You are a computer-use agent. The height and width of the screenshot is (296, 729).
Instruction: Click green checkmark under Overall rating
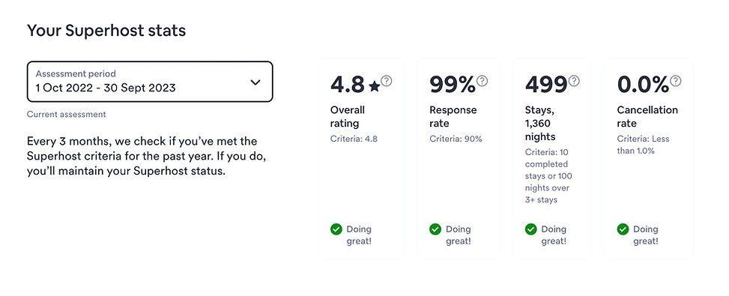point(336,229)
